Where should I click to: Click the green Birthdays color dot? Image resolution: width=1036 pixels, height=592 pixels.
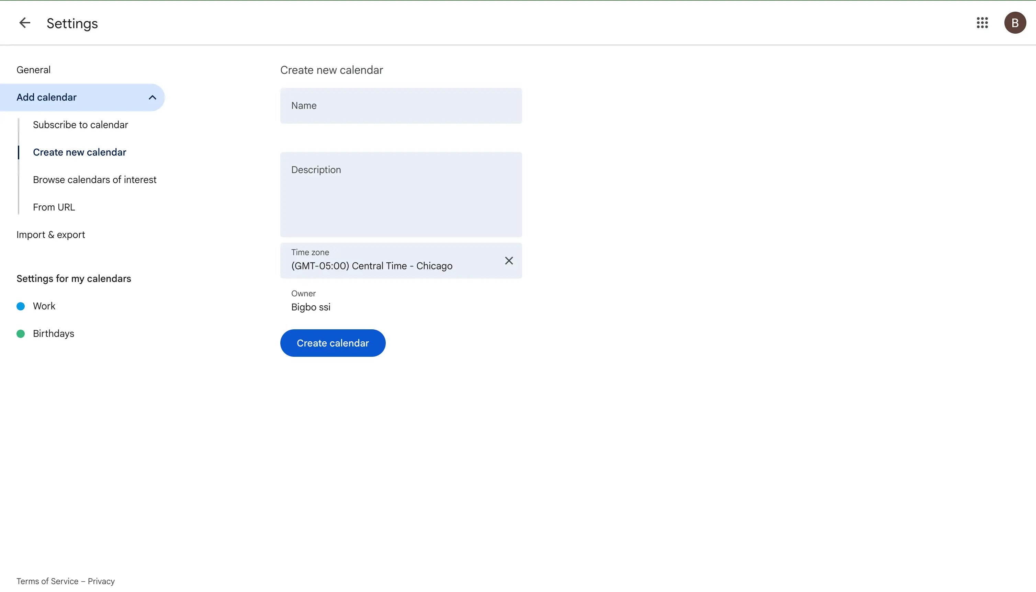coord(21,334)
